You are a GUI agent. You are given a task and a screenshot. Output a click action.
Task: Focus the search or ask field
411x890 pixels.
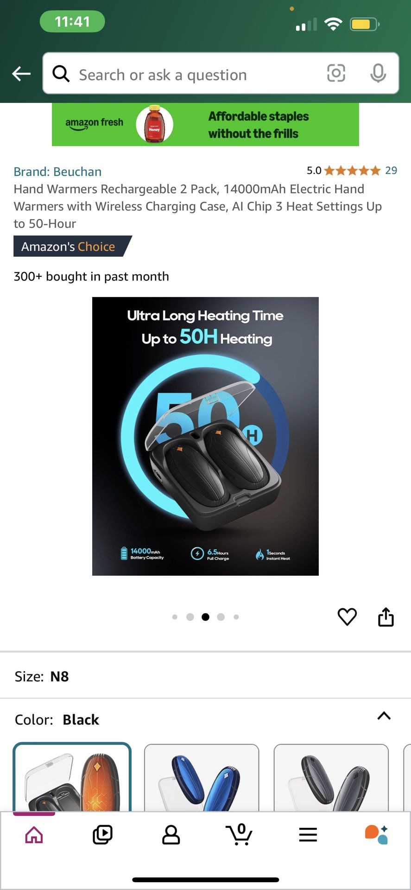click(x=195, y=74)
